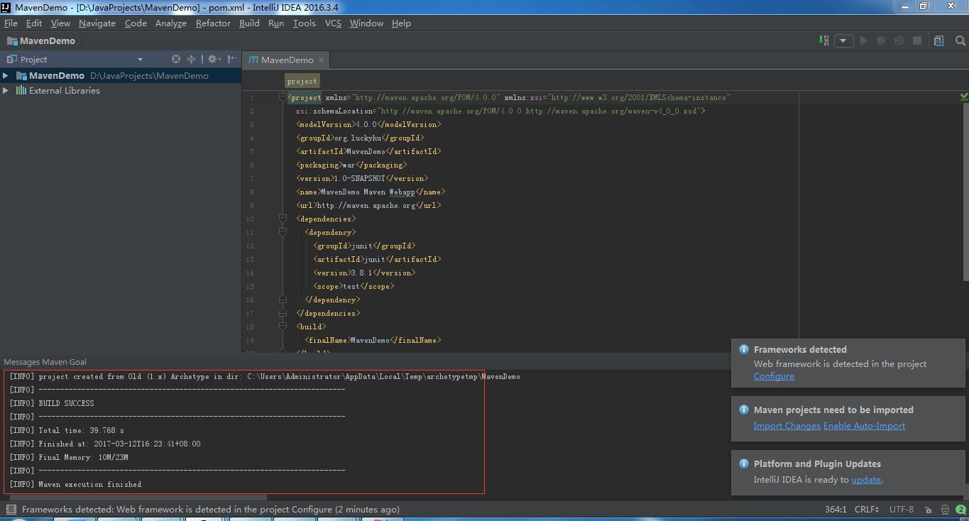Viewport: 969px width, 521px height.
Task: Click the Hide Project panel icon
Action: (231, 59)
